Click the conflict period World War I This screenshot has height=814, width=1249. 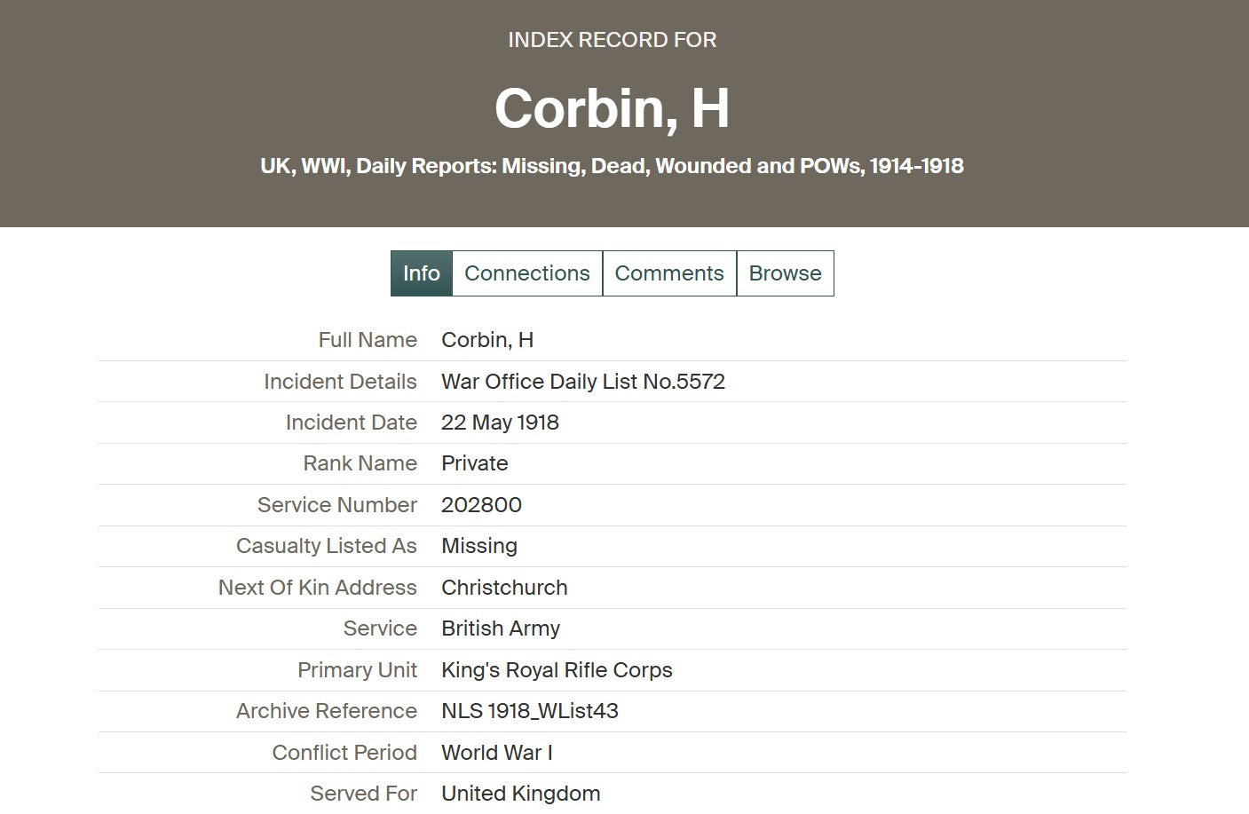pos(497,753)
